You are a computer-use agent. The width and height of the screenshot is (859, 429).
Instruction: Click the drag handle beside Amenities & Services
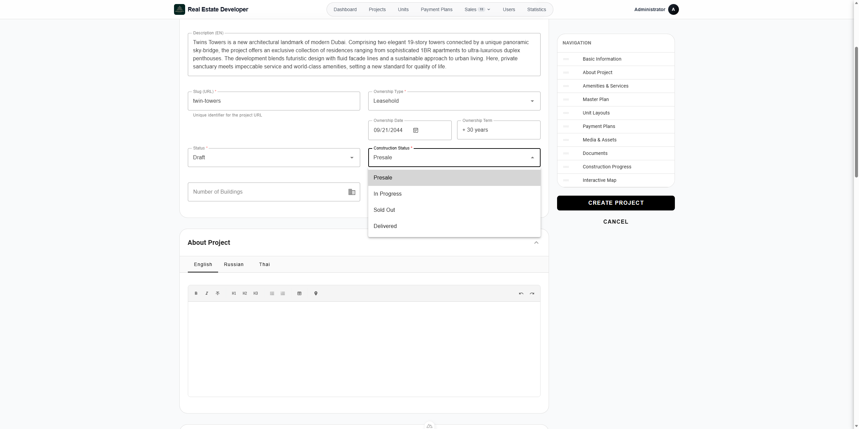tap(566, 86)
